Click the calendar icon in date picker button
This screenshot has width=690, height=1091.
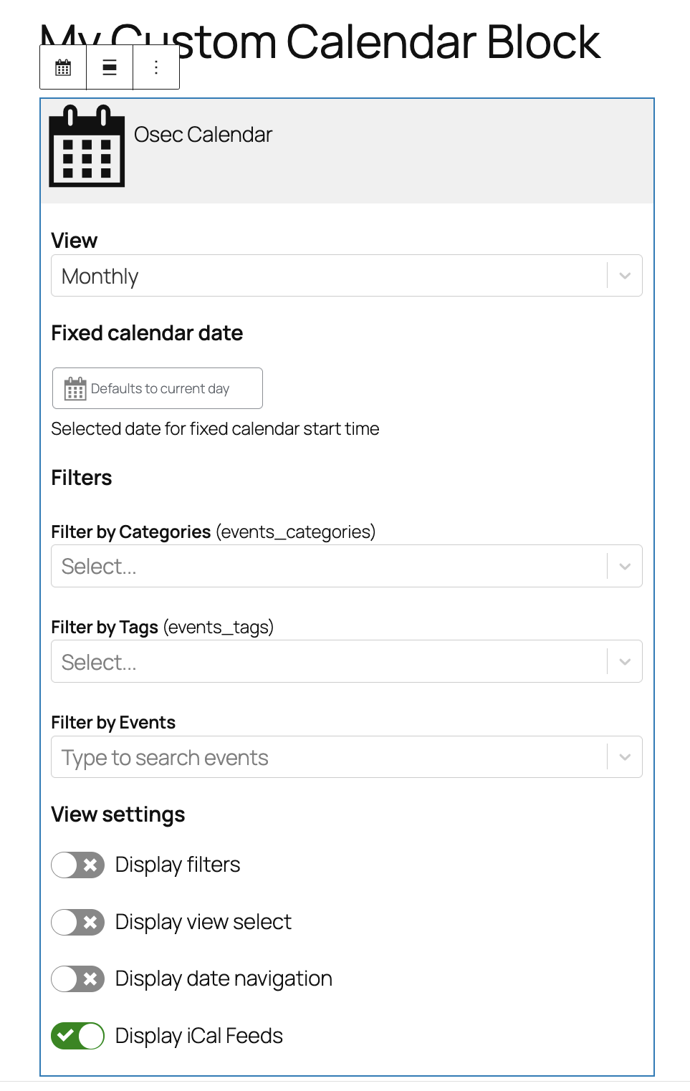coord(75,388)
